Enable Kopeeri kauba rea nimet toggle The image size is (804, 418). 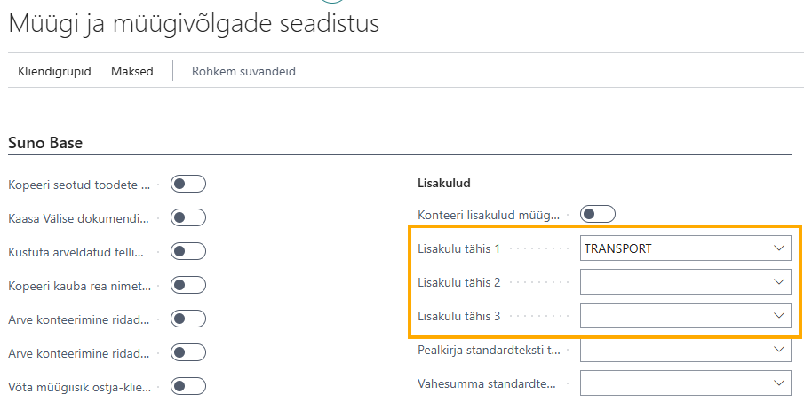pos(188,285)
